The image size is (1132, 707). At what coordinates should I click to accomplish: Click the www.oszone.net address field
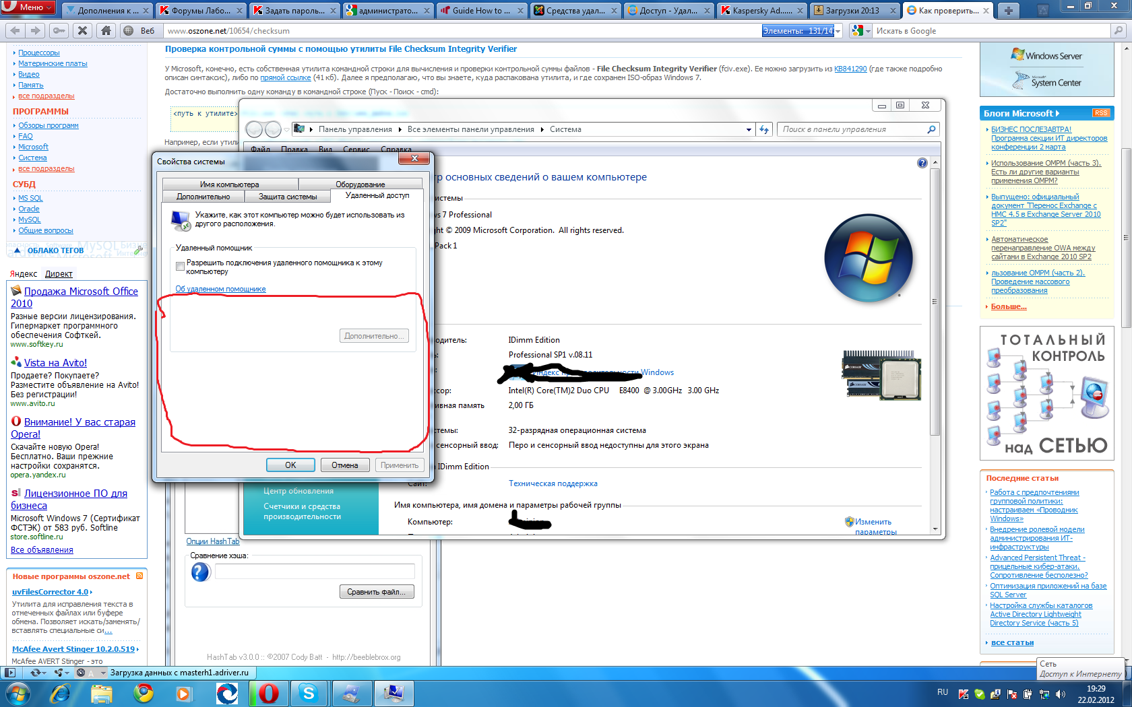point(464,31)
